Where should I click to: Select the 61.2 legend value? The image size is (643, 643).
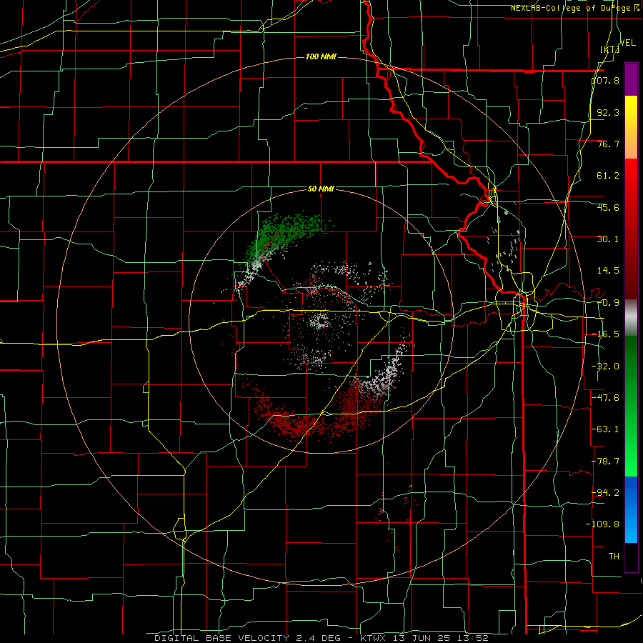tap(608, 176)
